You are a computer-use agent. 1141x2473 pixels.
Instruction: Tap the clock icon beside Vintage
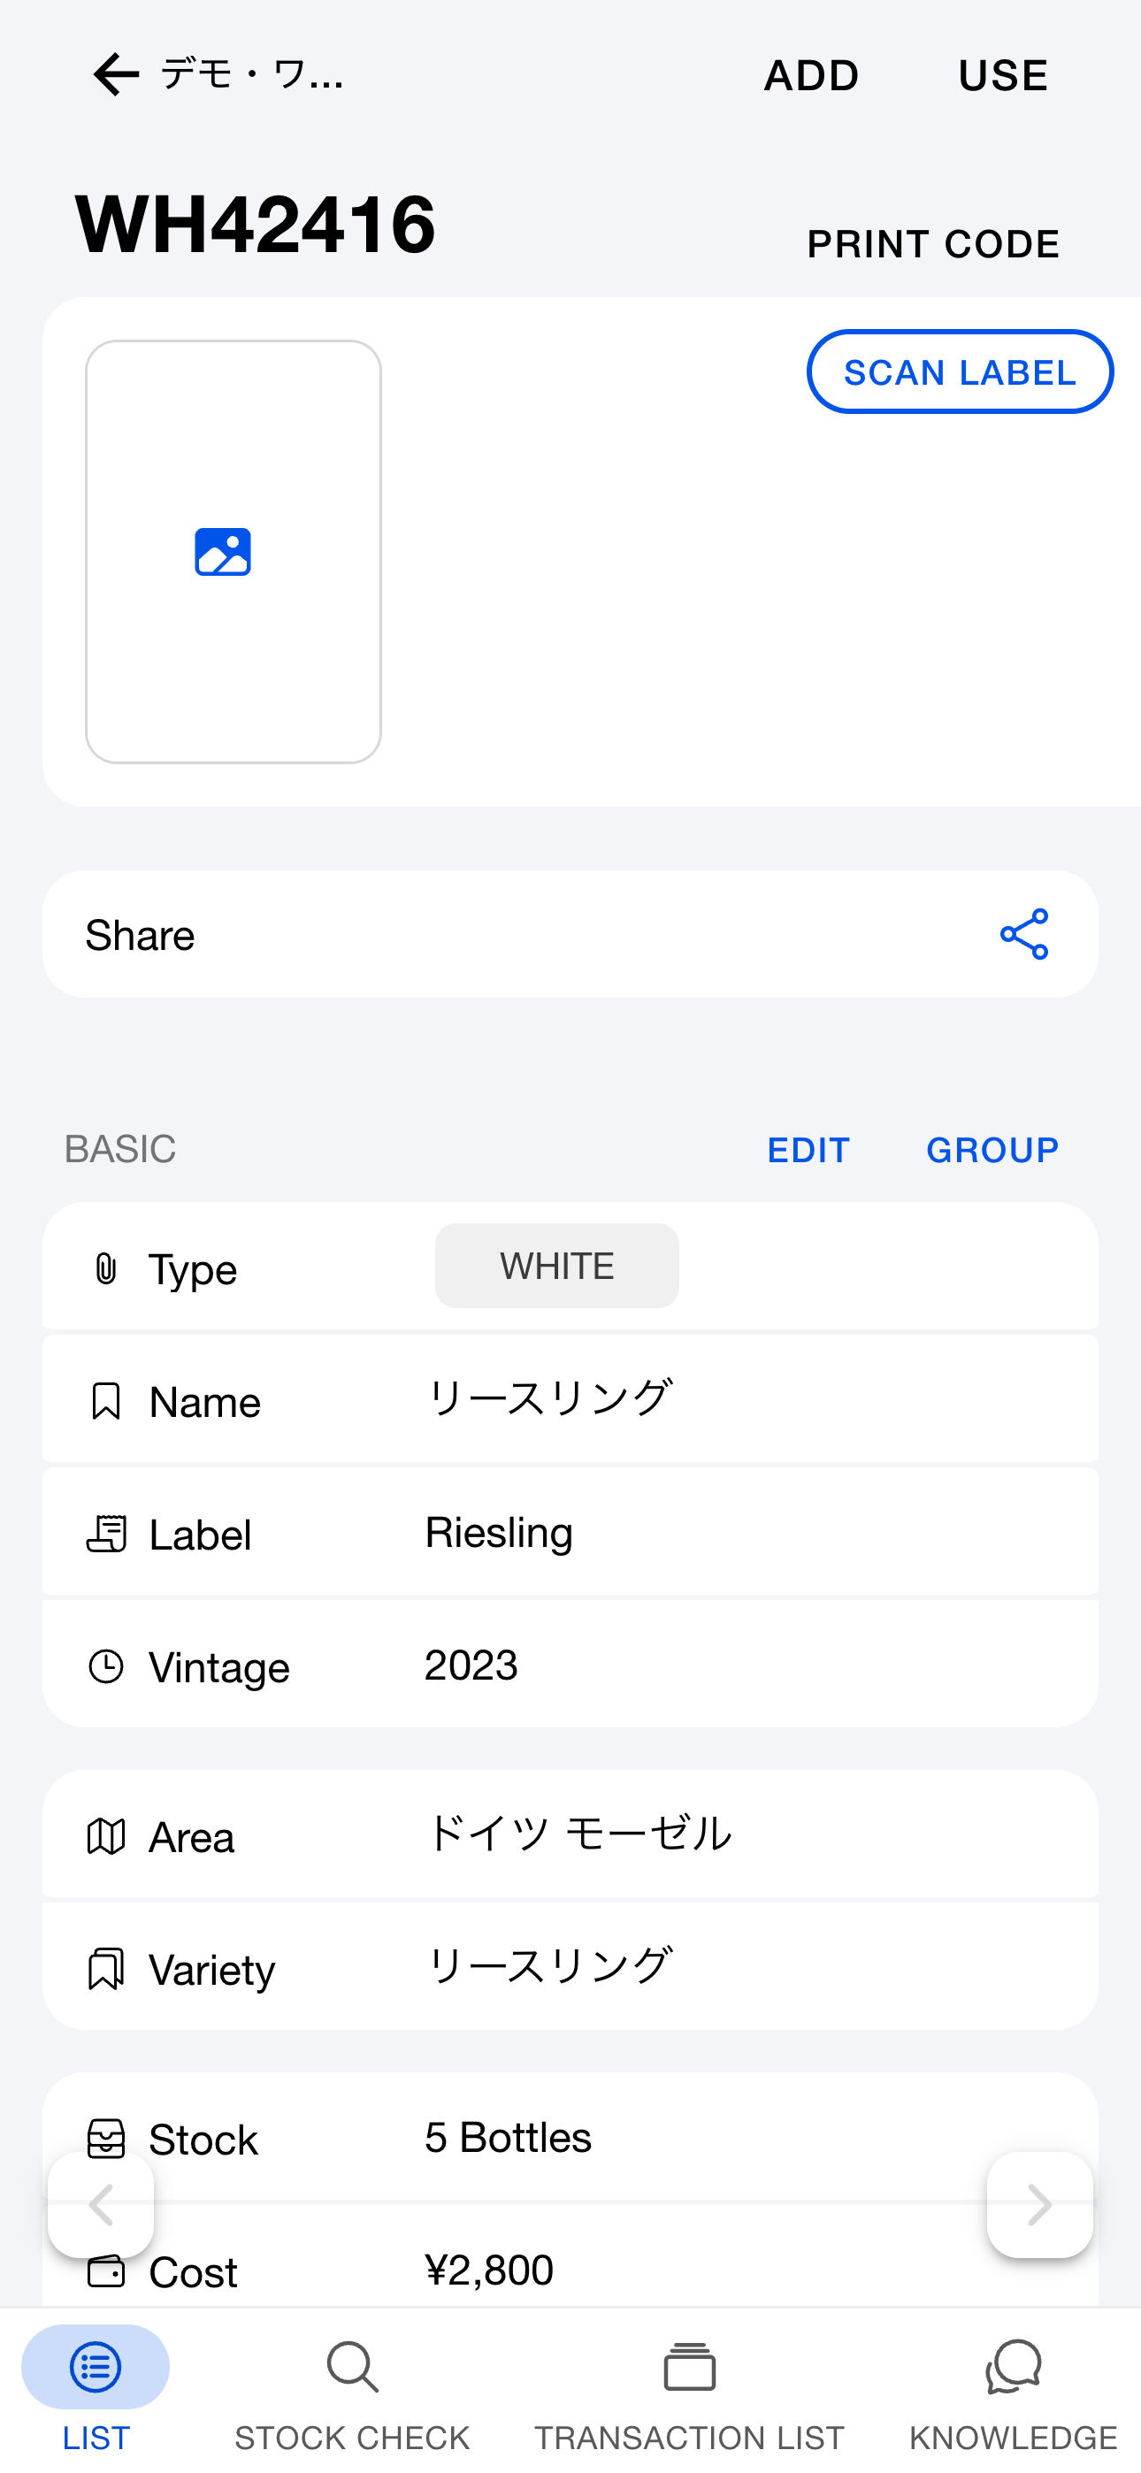(105, 1666)
